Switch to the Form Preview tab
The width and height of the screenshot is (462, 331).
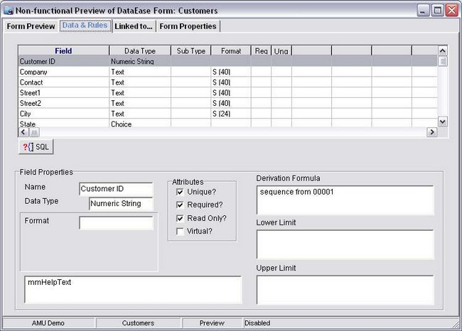pyautogui.click(x=31, y=26)
